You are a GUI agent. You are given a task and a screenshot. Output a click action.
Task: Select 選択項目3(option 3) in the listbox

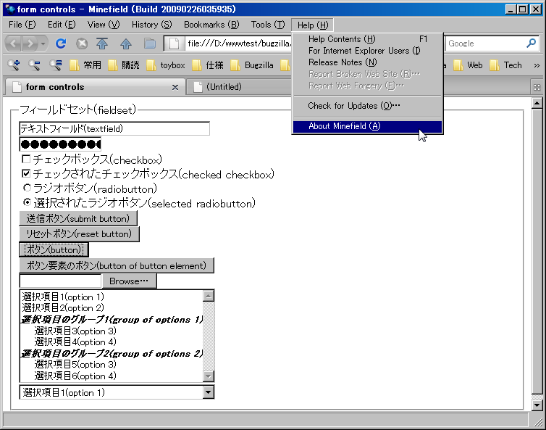(112, 331)
